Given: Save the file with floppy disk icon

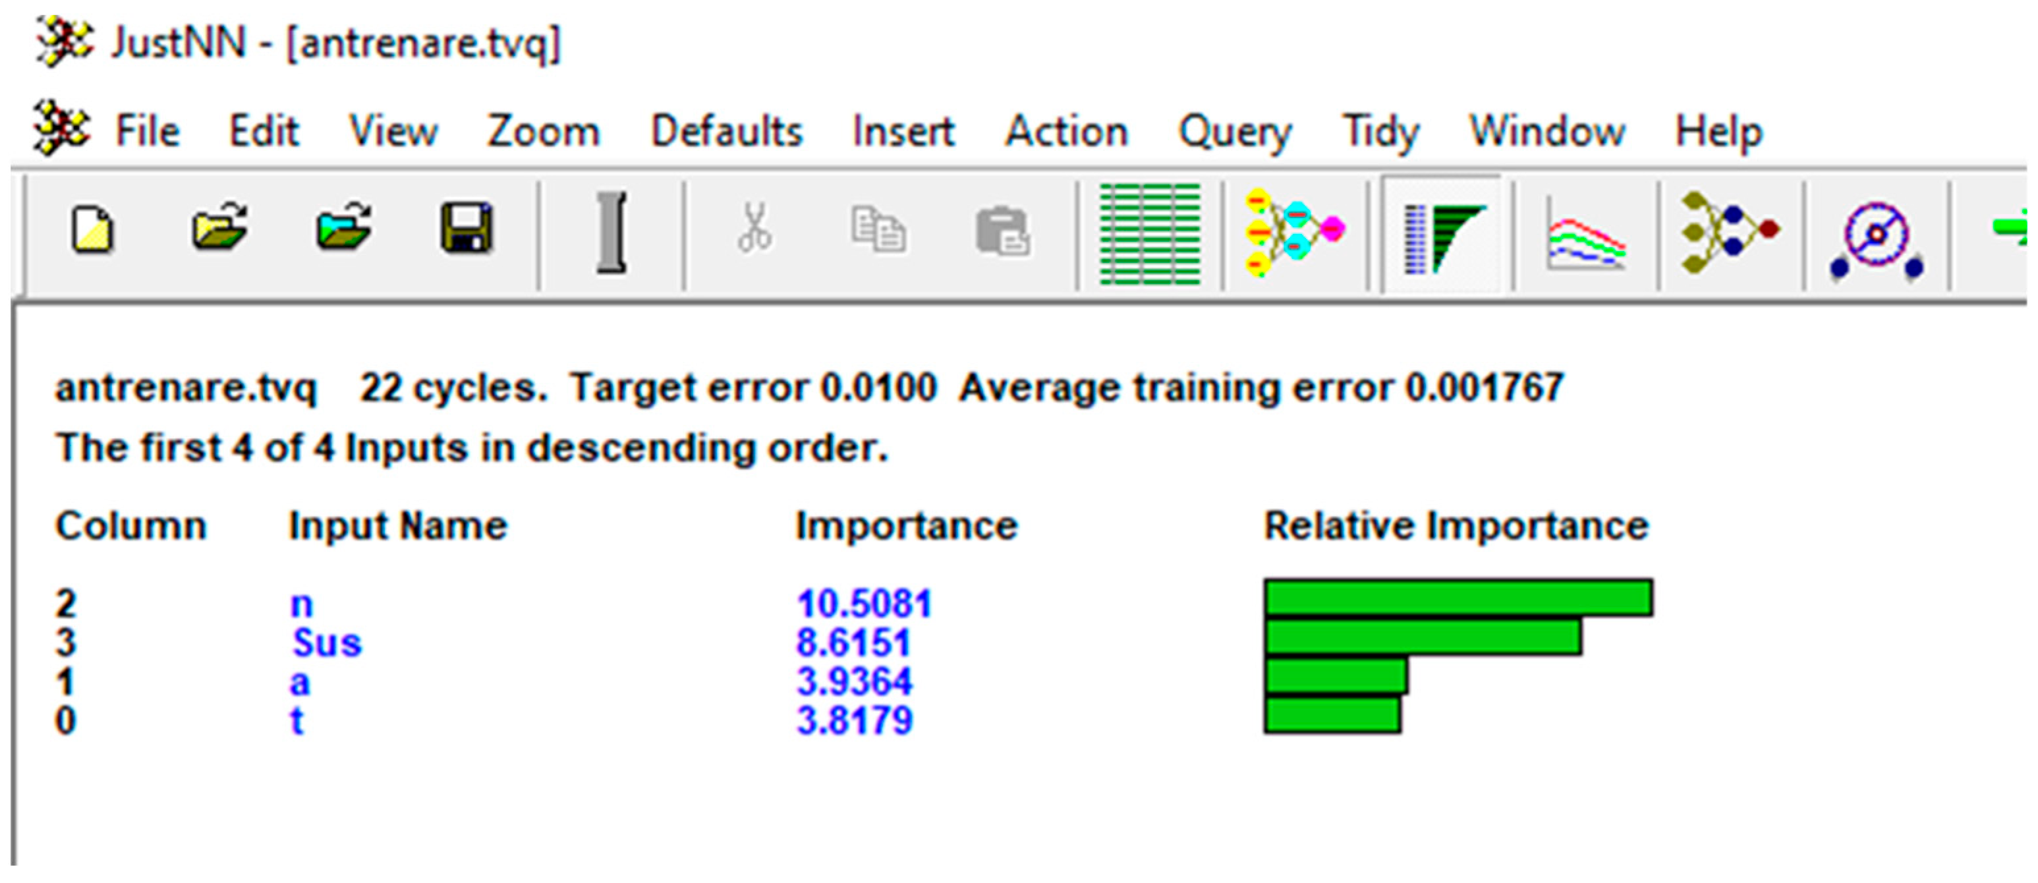Looking at the screenshot, I should pyautogui.click(x=467, y=229).
